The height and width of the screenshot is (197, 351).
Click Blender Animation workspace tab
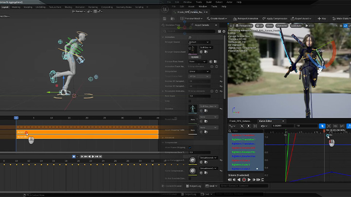click(x=80, y=7)
